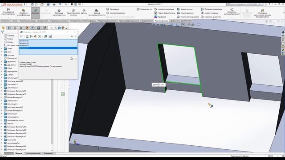Select highlighted Кромка<4> in Measure list

pyautogui.click(x=48, y=48)
